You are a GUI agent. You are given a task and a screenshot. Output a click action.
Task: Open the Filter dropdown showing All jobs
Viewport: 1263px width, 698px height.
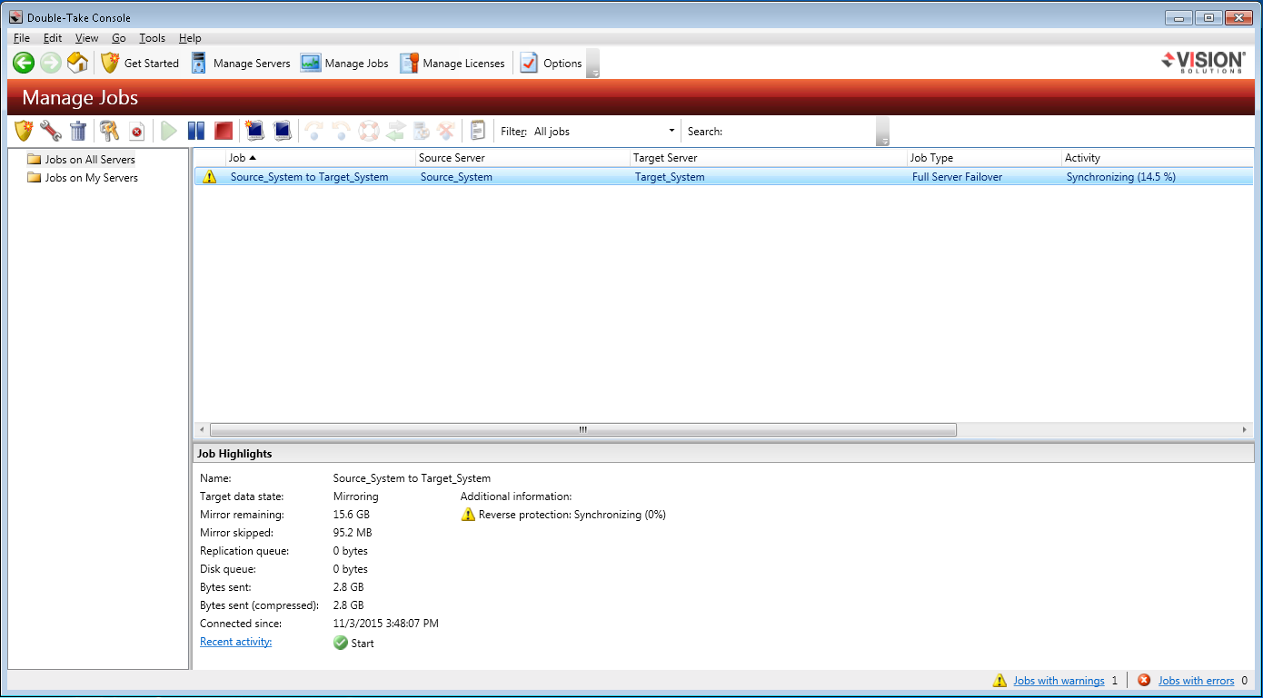604,132
